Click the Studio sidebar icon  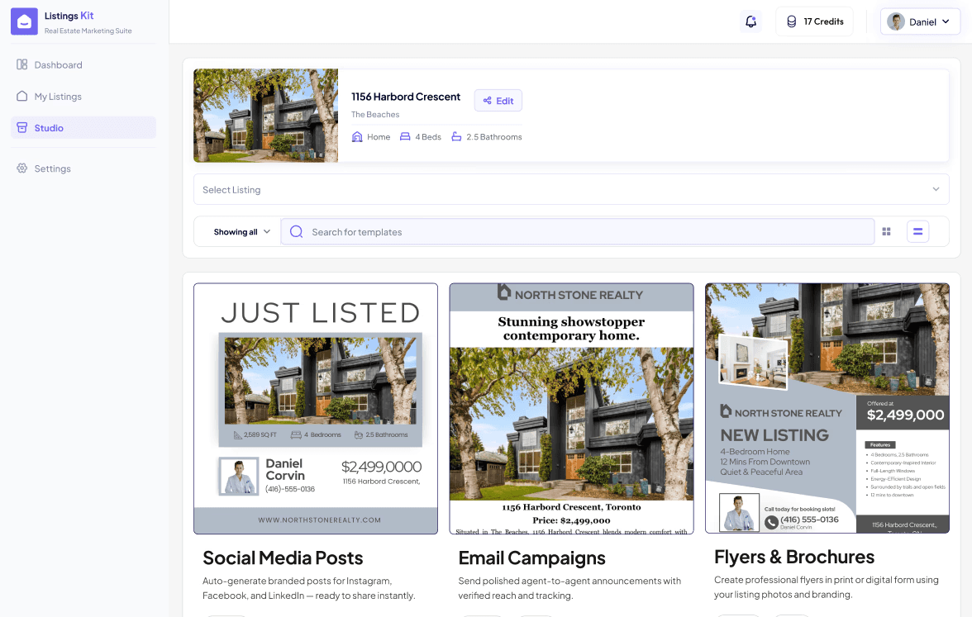point(21,127)
